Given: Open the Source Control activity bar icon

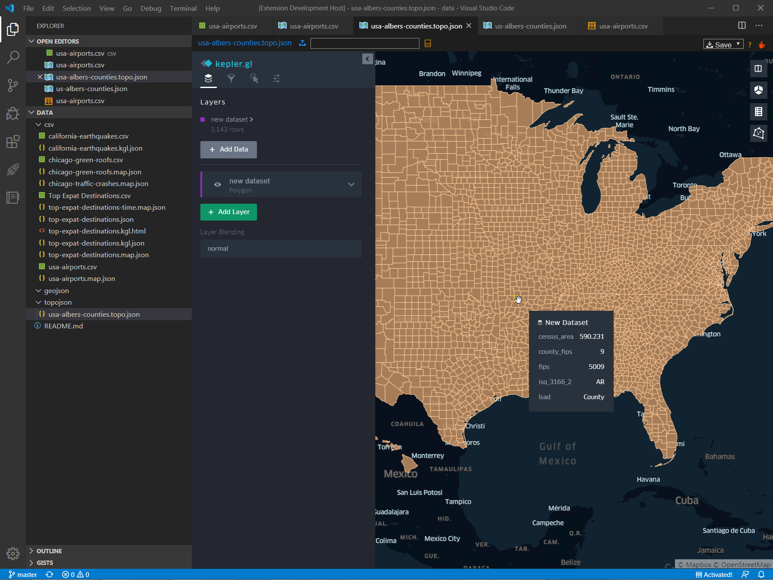Looking at the screenshot, I should pos(13,85).
